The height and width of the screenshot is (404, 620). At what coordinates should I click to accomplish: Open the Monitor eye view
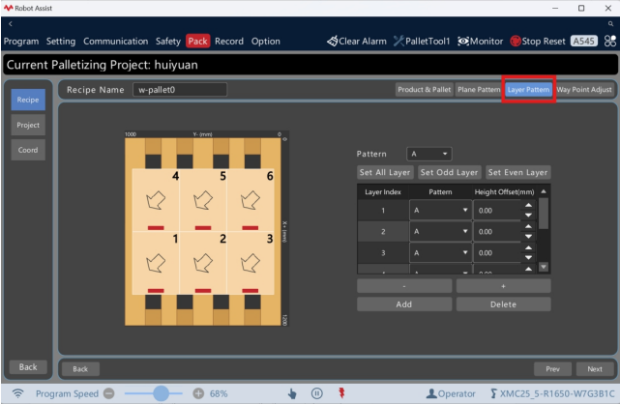[480, 41]
